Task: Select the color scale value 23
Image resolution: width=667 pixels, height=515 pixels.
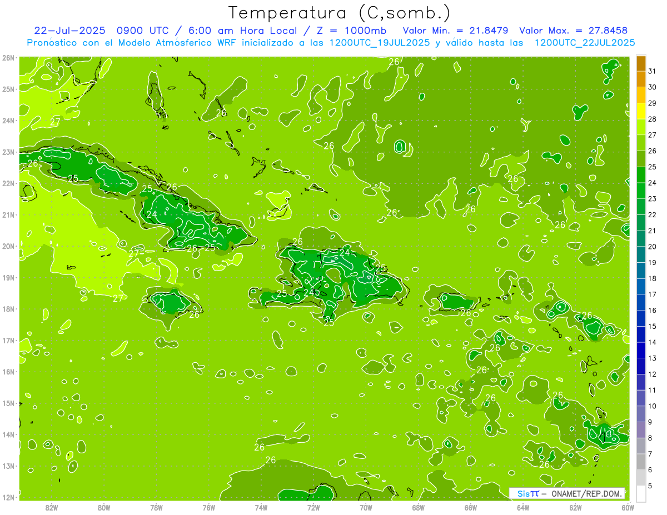Action: click(x=652, y=198)
